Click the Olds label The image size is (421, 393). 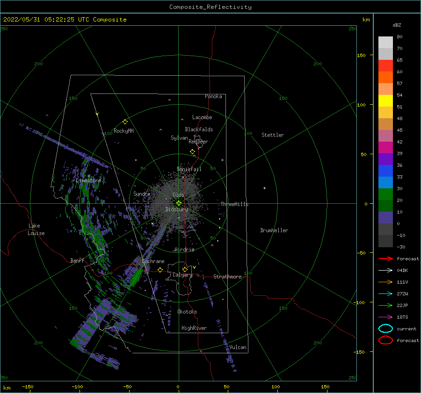point(178,195)
